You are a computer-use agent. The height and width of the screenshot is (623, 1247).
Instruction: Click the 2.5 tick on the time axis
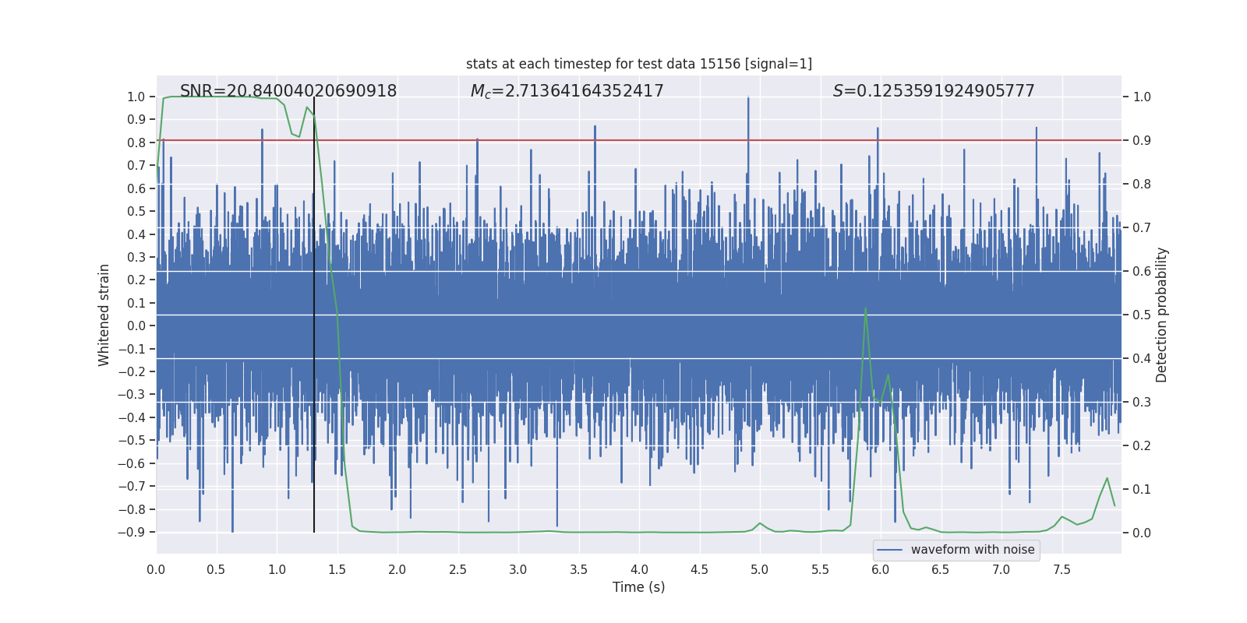coord(457,569)
